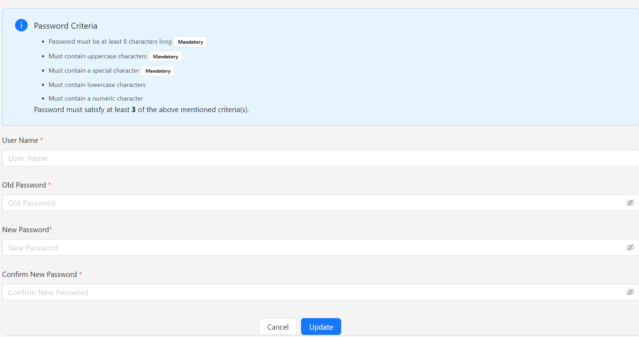Click the Password Criteria info icon
The image size is (639, 337).
click(21, 25)
